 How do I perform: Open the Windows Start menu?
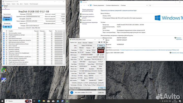(2, 101)
